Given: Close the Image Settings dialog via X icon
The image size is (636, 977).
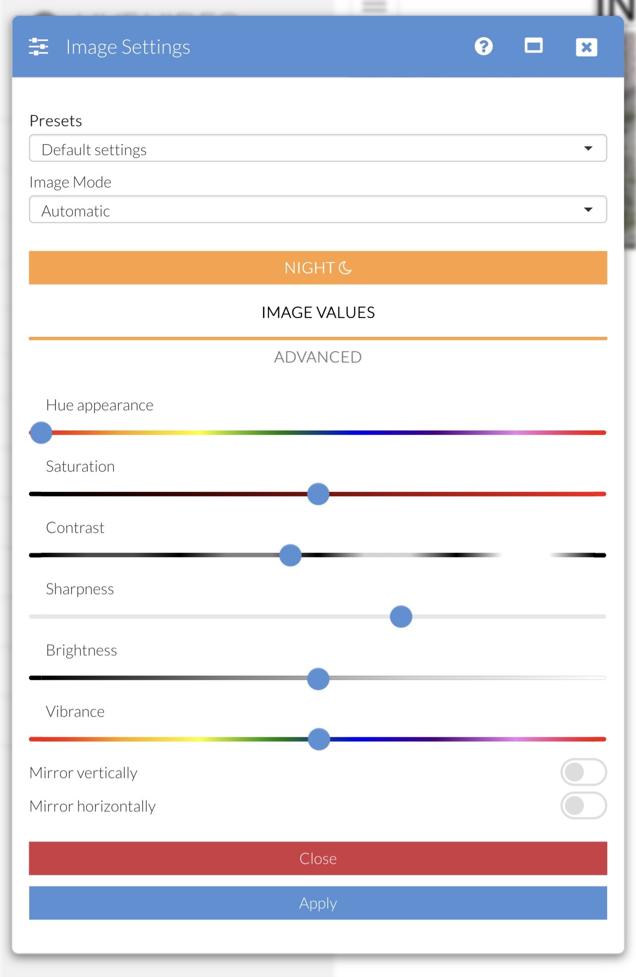Looking at the screenshot, I should pos(586,47).
